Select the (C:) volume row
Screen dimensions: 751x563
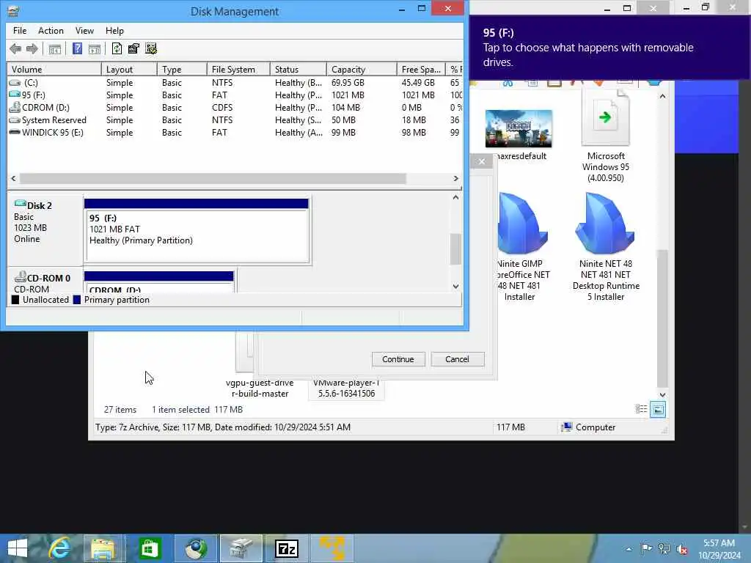tap(235, 83)
